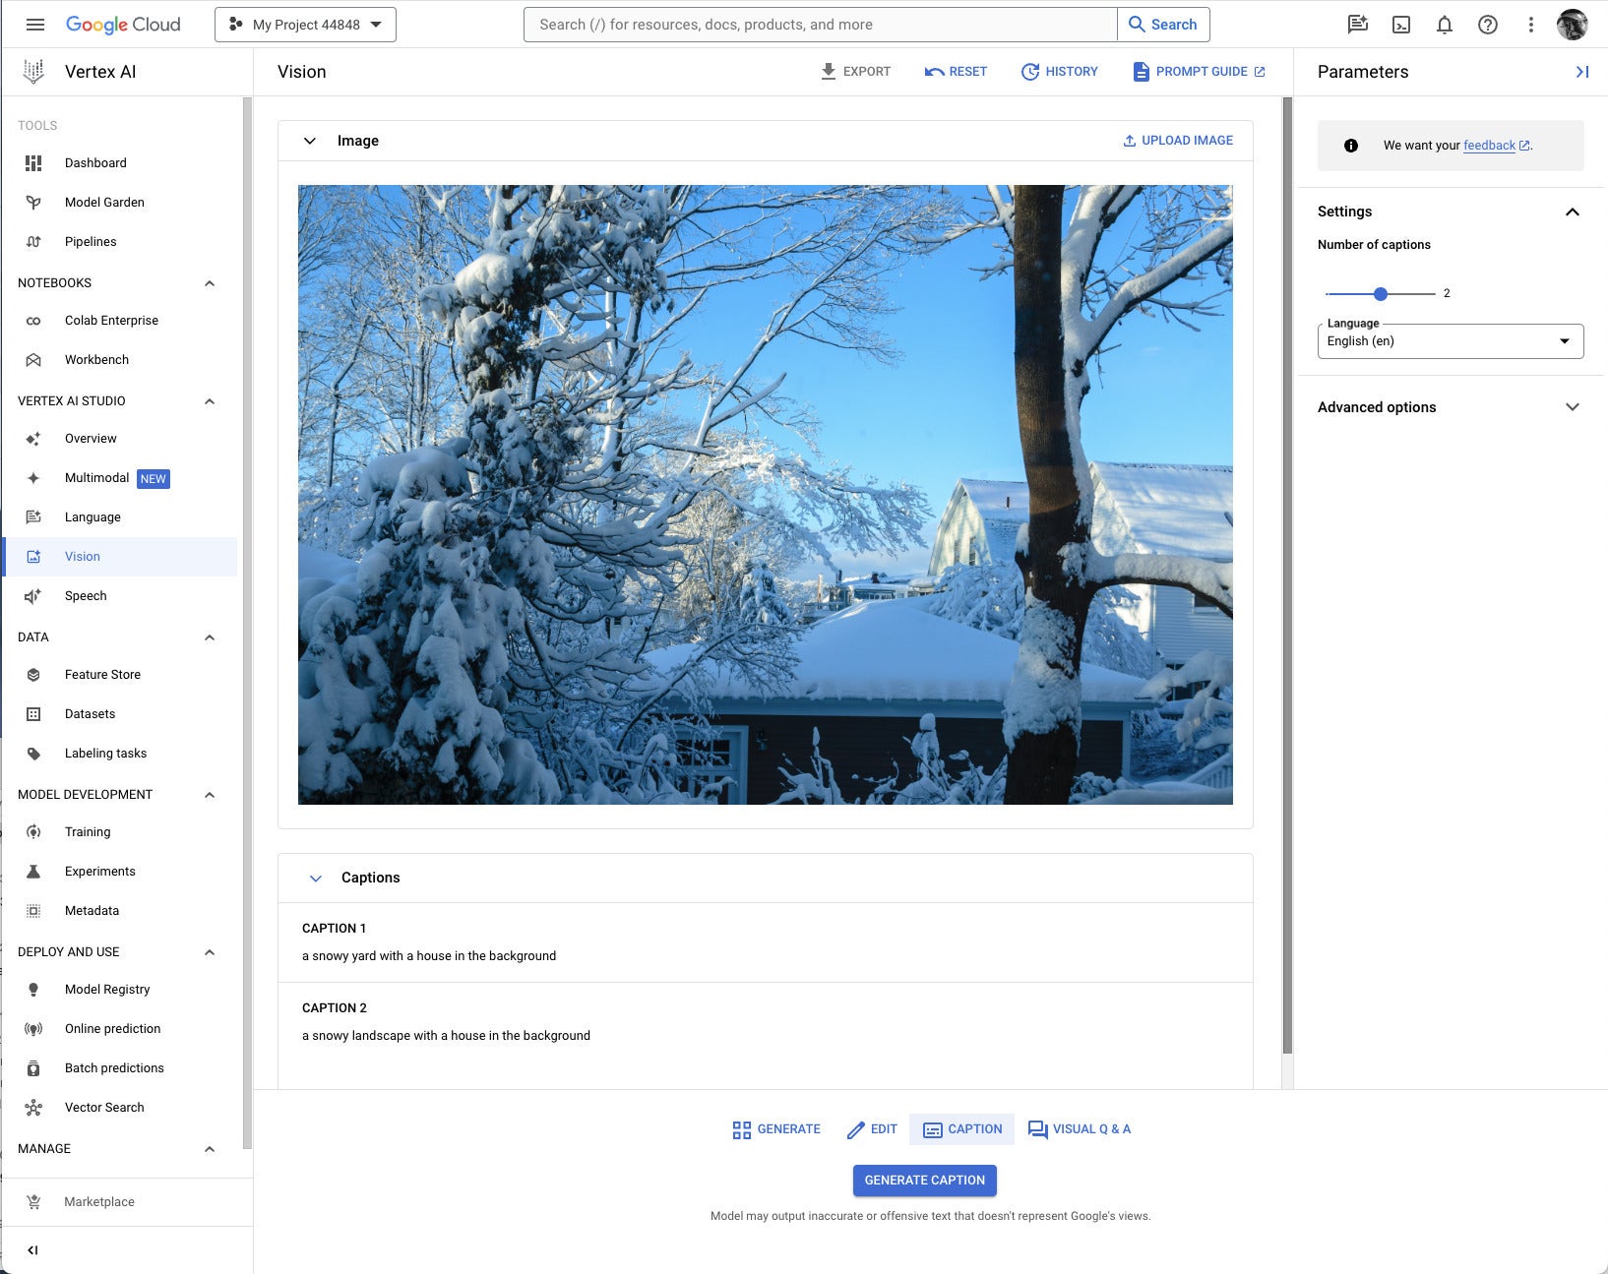Image resolution: width=1608 pixels, height=1274 pixels.
Task: Click the Vector Search icon
Action: coord(33,1108)
